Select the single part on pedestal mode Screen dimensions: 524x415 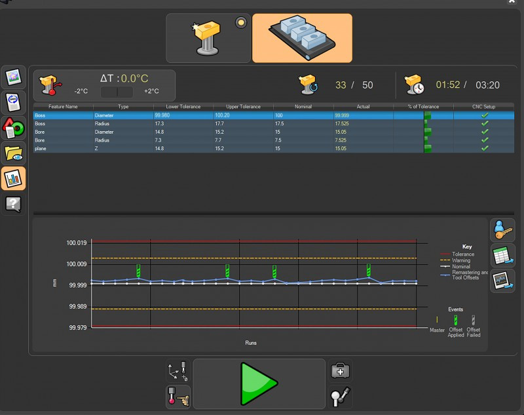[208, 38]
